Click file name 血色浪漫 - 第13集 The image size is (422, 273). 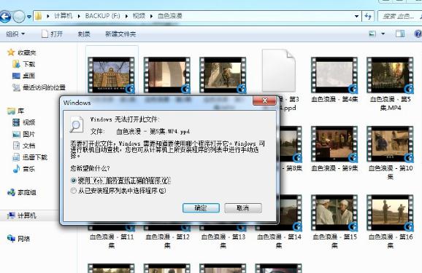click(x=223, y=241)
